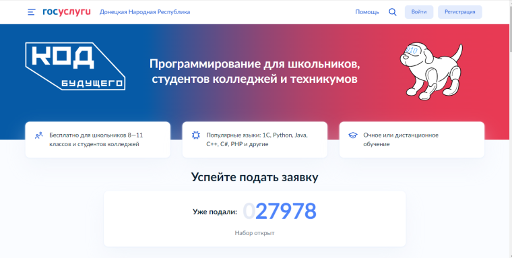Click the Код будущего logo
The height and width of the screenshot is (258, 512).
point(75,66)
